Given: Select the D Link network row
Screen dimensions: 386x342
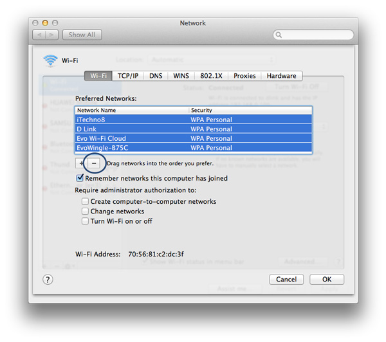Looking at the screenshot, I should point(193,129).
